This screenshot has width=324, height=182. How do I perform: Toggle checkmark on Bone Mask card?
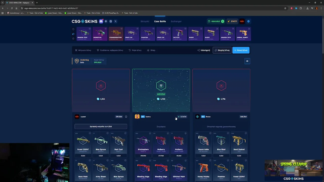(90, 161)
